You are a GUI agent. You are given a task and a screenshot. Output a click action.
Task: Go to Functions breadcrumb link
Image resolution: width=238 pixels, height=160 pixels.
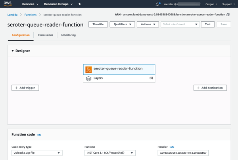click(30, 15)
